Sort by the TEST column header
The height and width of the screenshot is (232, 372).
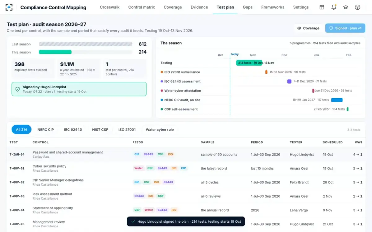pos(14,142)
